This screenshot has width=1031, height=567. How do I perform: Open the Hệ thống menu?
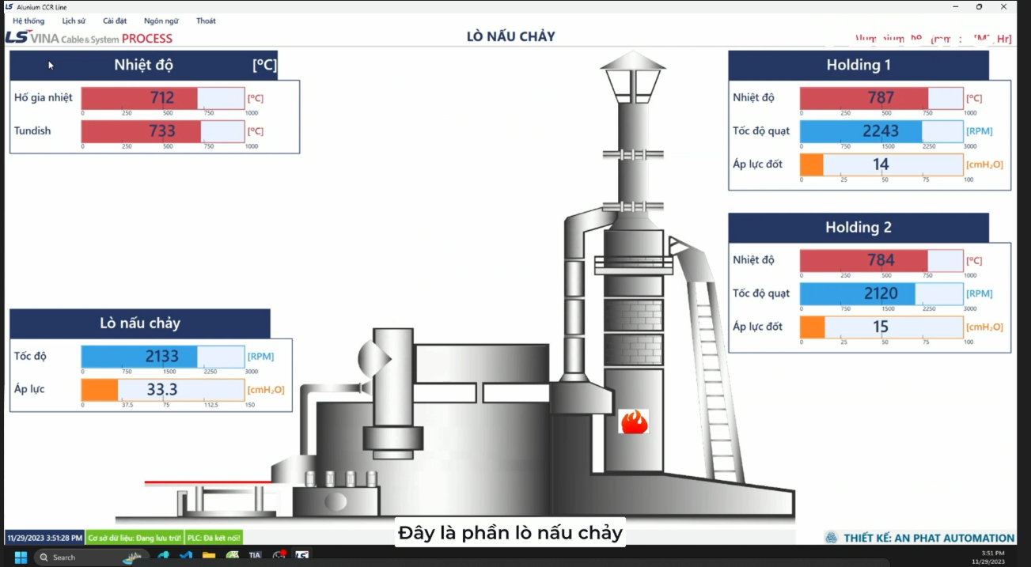click(x=28, y=21)
